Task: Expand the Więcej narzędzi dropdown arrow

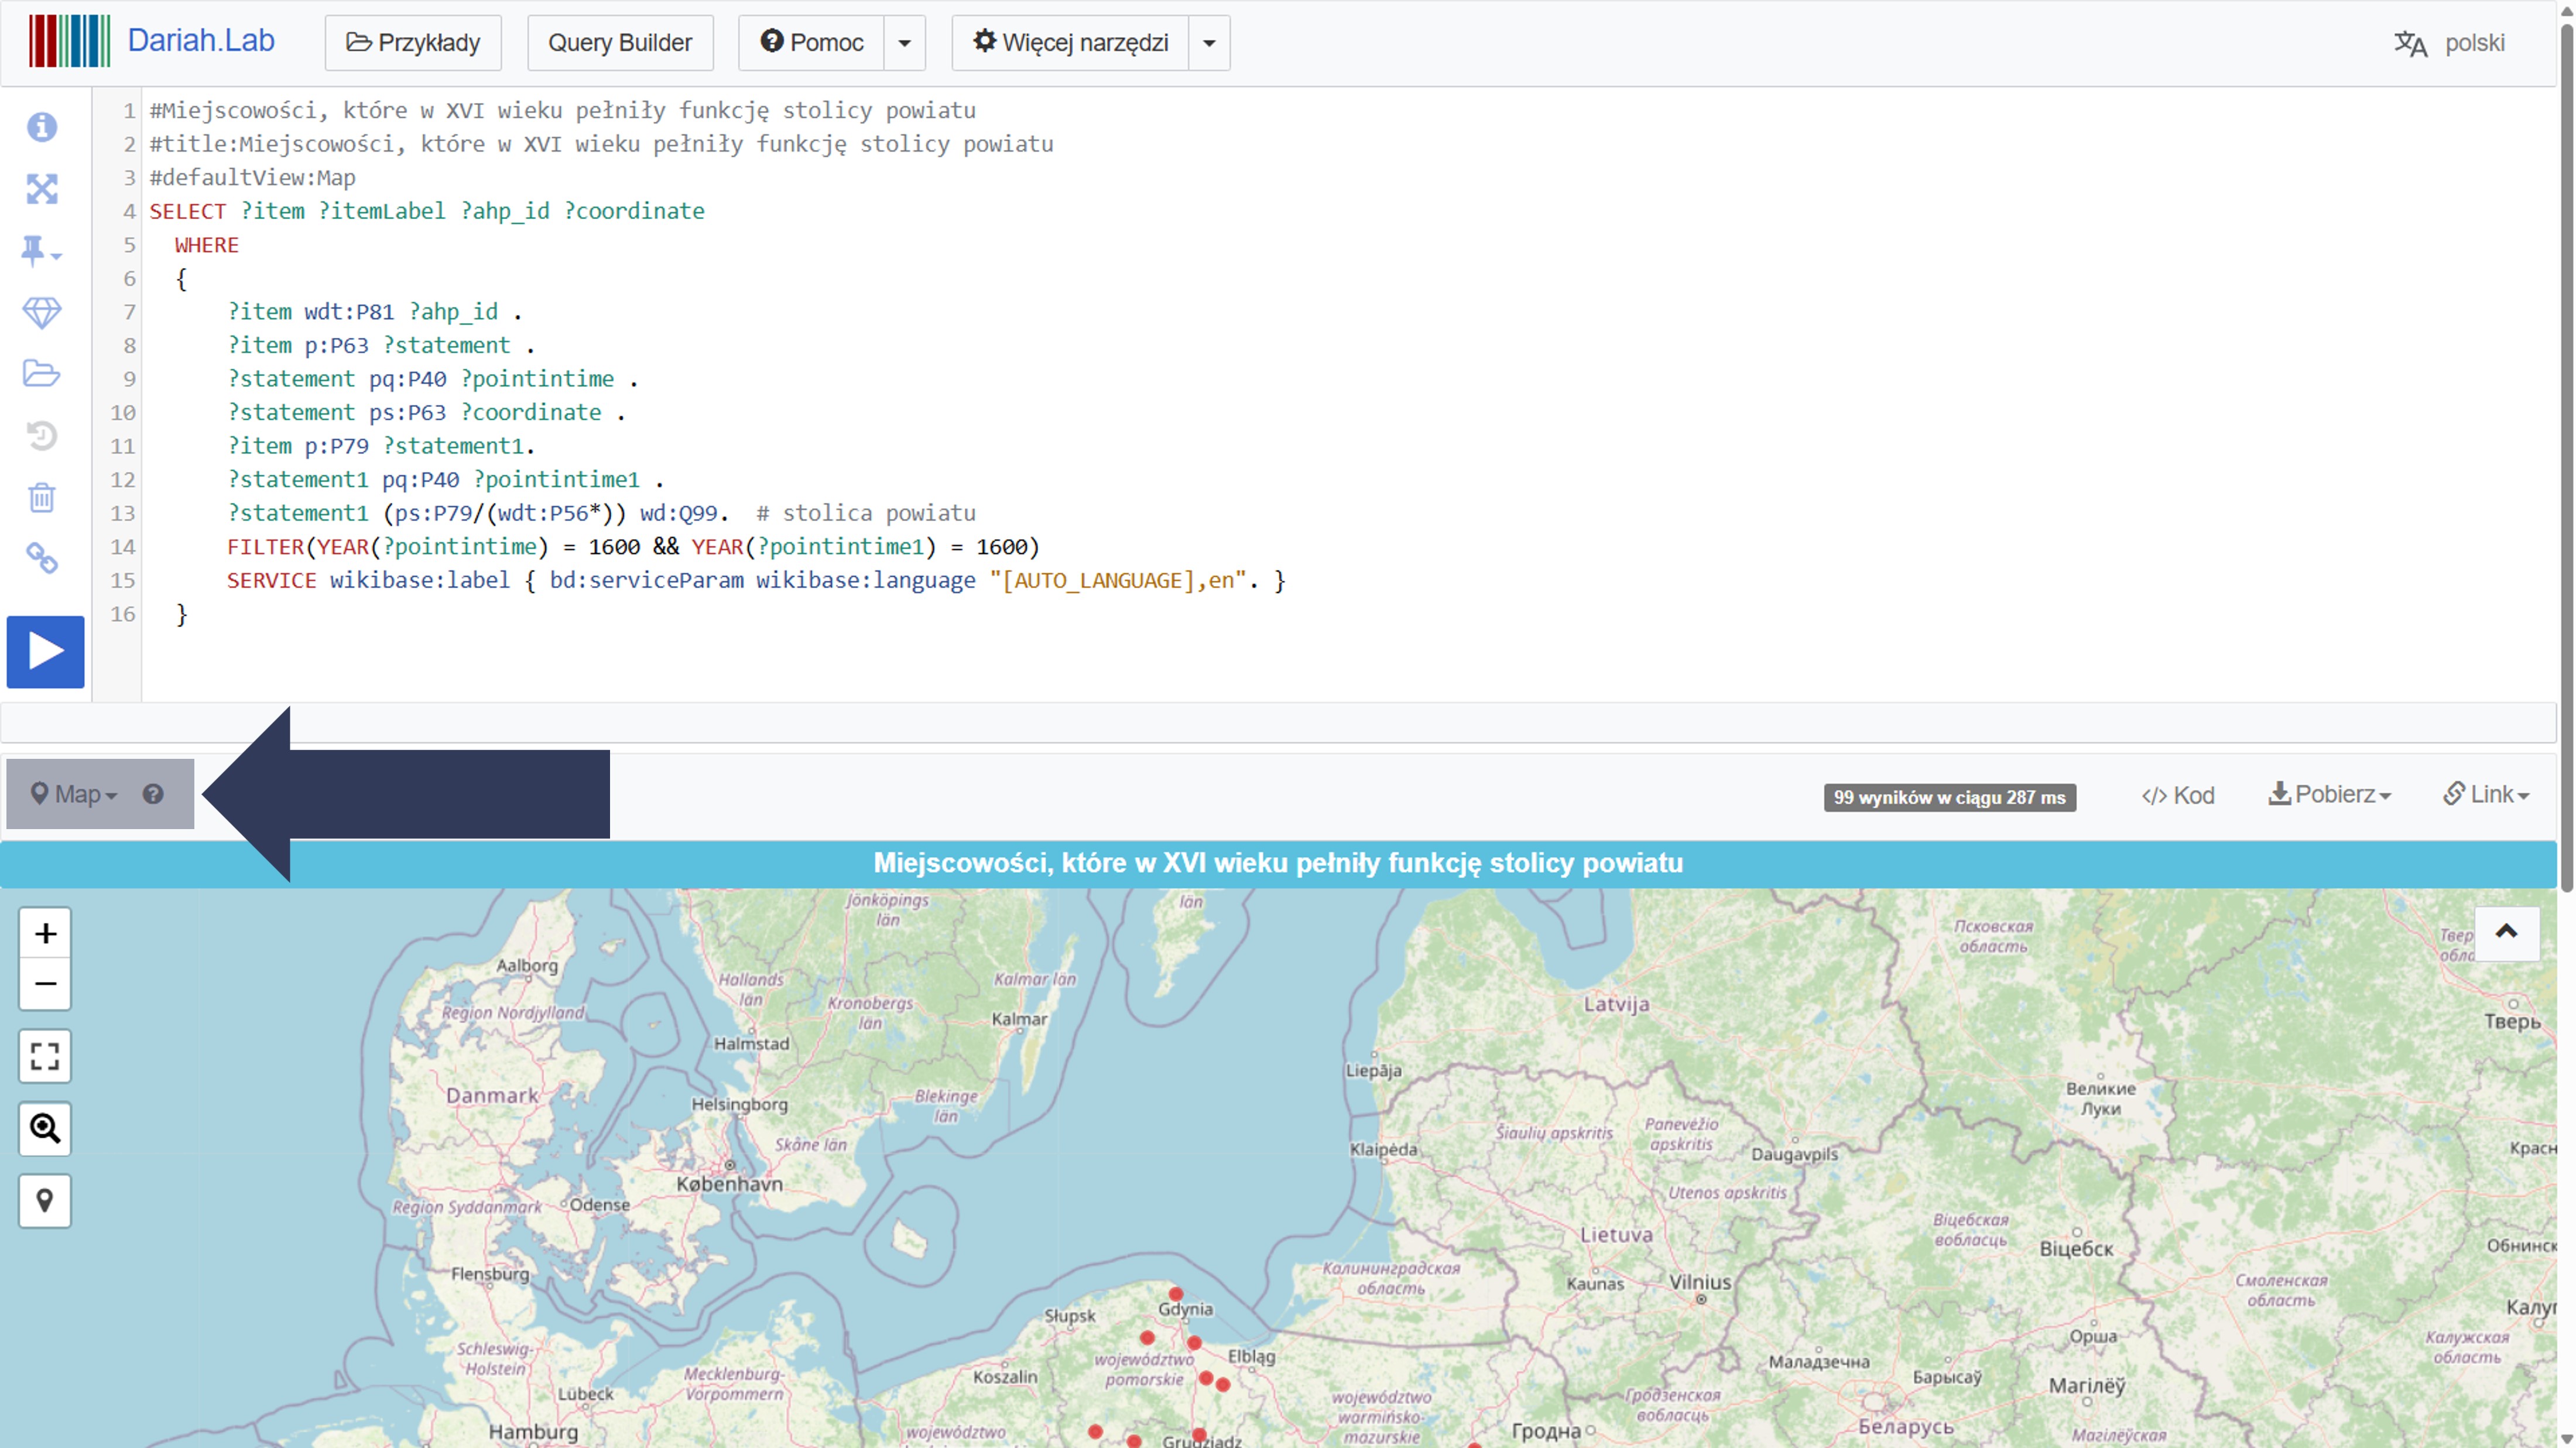Action: click(x=1208, y=43)
